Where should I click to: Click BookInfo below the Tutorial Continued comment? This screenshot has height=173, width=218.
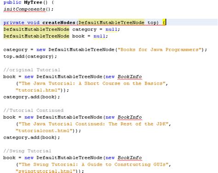coord(130,117)
